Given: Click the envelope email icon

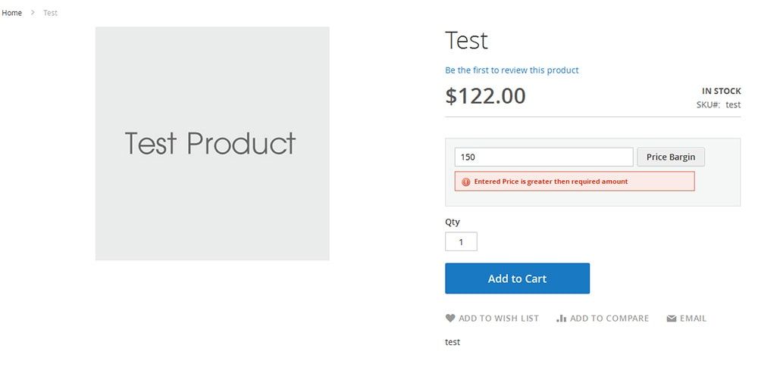Looking at the screenshot, I should click(x=672, y=319).
